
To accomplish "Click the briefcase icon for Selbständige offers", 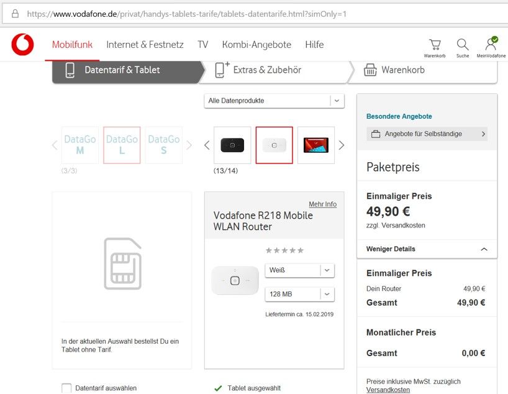I will pyautogui.click(x=376, y=134).
